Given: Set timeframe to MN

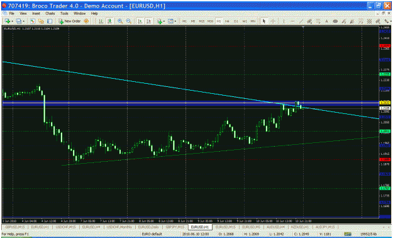Looking at the screenshot, I should pyautogui.click(x=253, y=21).
